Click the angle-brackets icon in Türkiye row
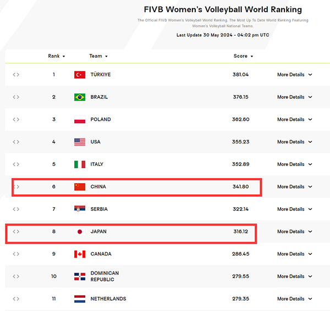This screenshot has width=330, height=311. pyautogui.click(x=16, y=75)
